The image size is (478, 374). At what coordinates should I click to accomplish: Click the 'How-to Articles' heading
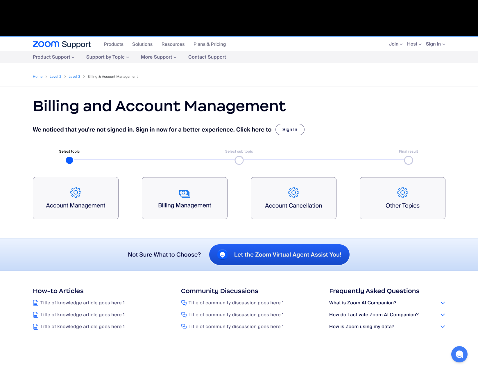tap(58, 291)
